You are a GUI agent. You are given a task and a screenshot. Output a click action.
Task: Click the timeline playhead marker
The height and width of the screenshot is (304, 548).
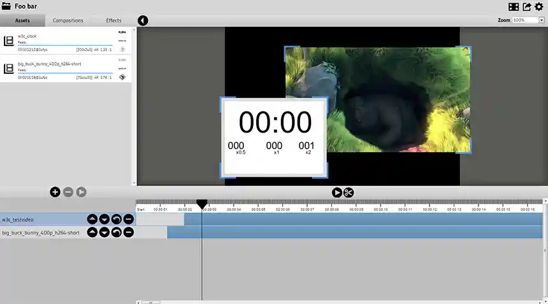pyautogui.click(x=201, y=204)
